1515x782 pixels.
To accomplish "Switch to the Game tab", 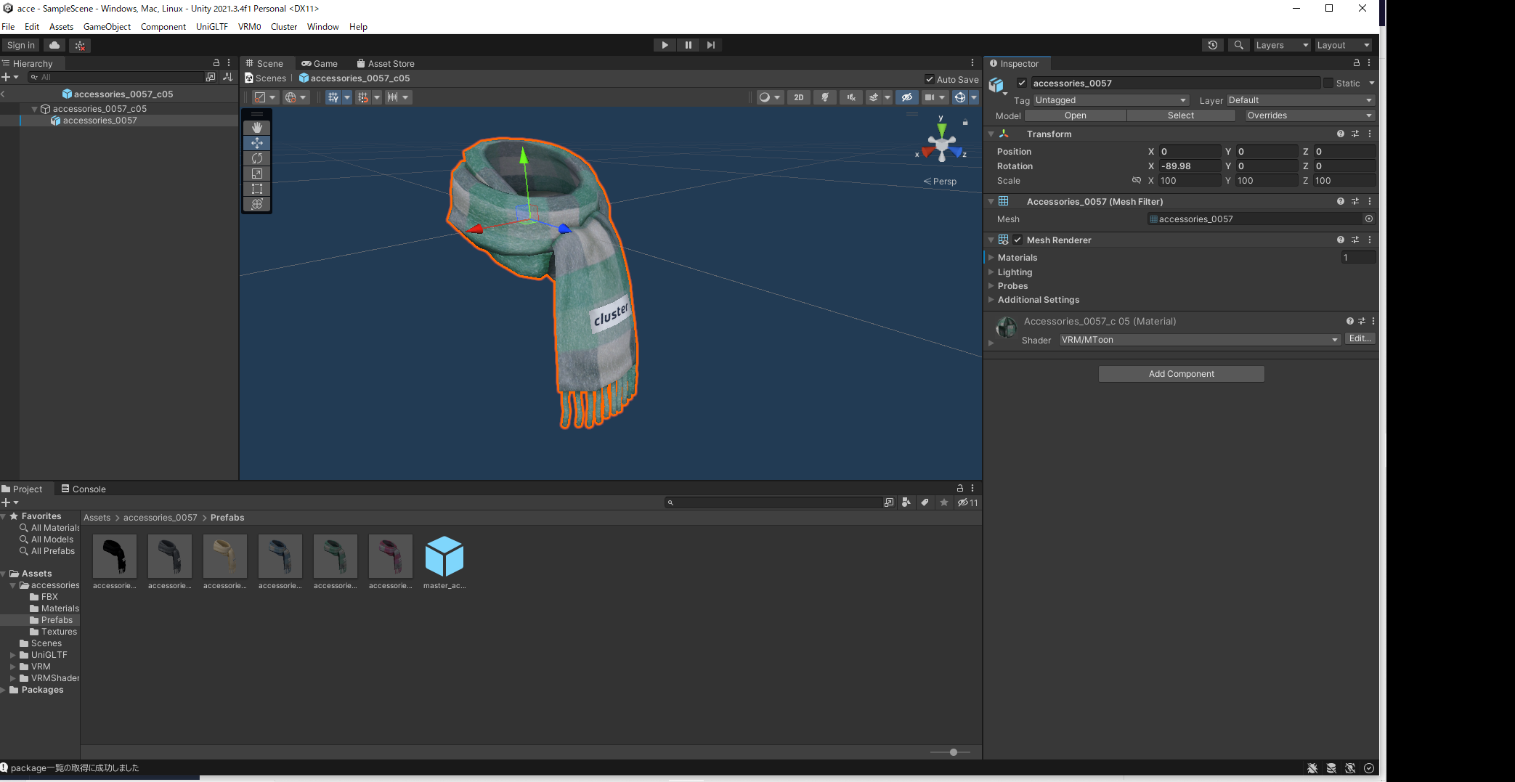I will coord(320,64).
